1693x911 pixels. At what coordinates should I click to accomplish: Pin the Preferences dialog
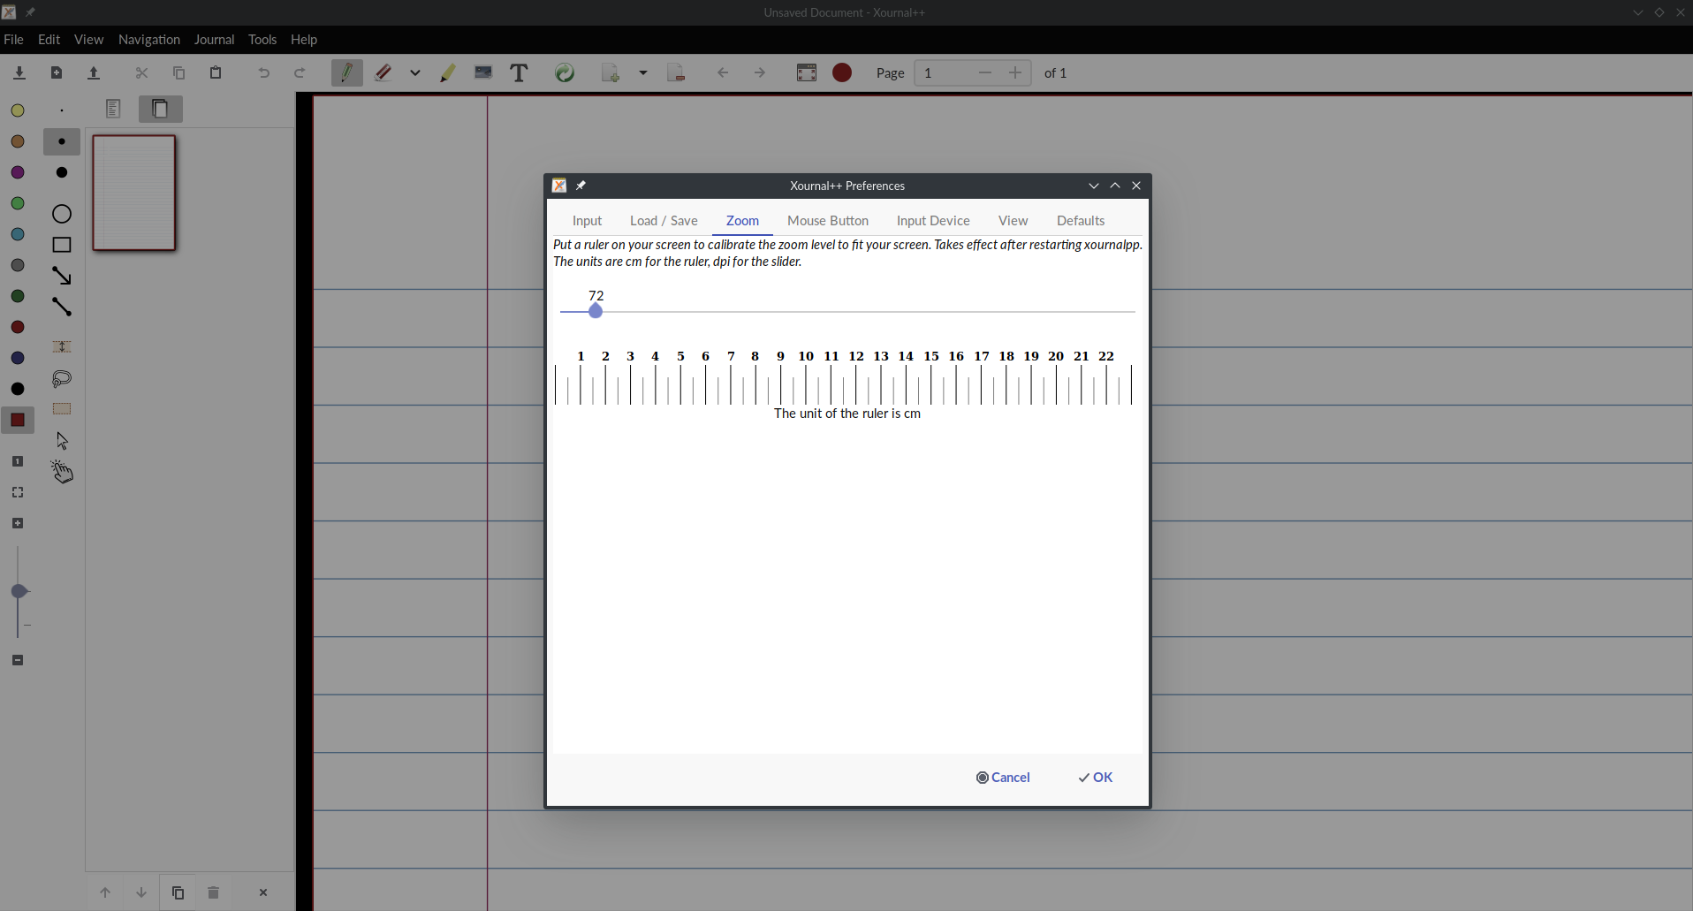click(582, 186)
